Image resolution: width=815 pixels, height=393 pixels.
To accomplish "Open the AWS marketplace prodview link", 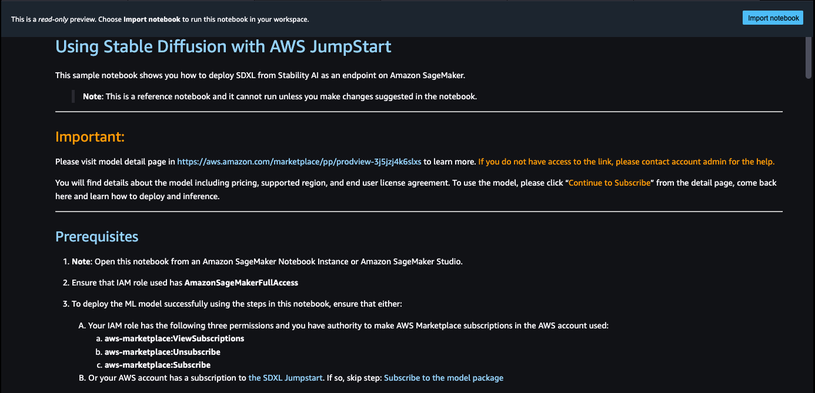I will coord(299,162).
